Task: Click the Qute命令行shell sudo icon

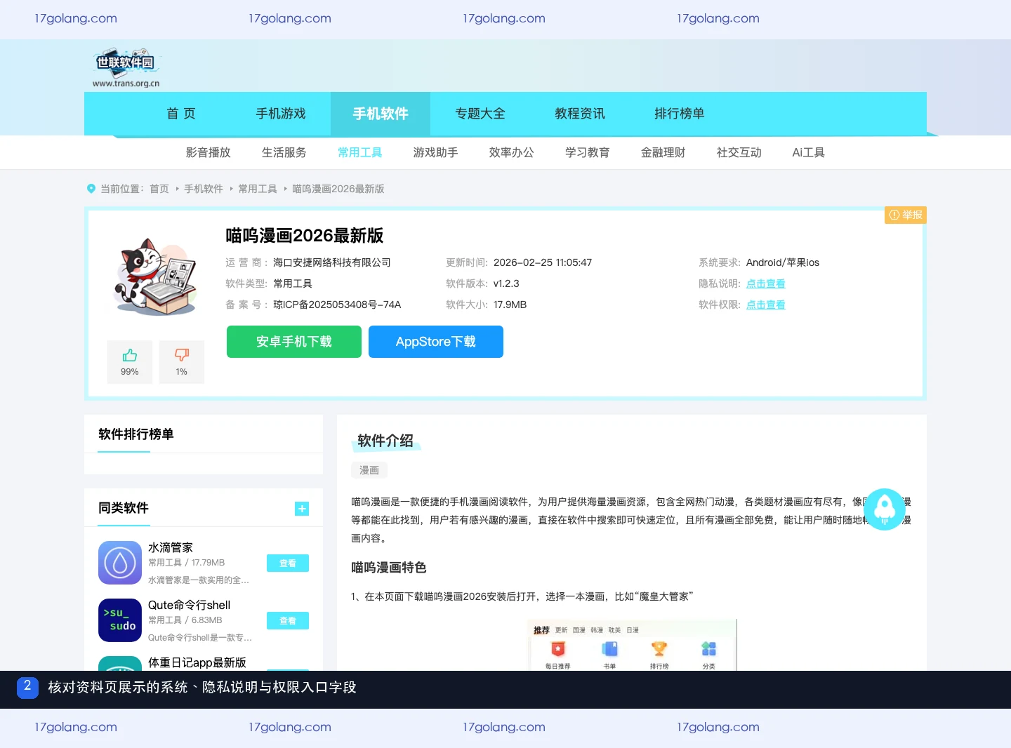Action: coord(120,620)
